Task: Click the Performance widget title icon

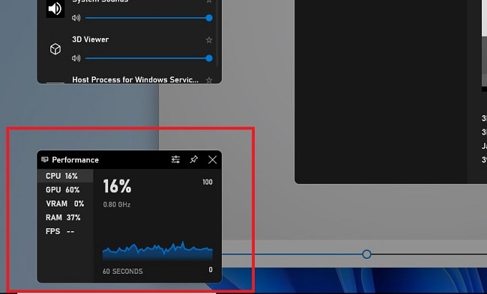Action: tap(45, 159)
